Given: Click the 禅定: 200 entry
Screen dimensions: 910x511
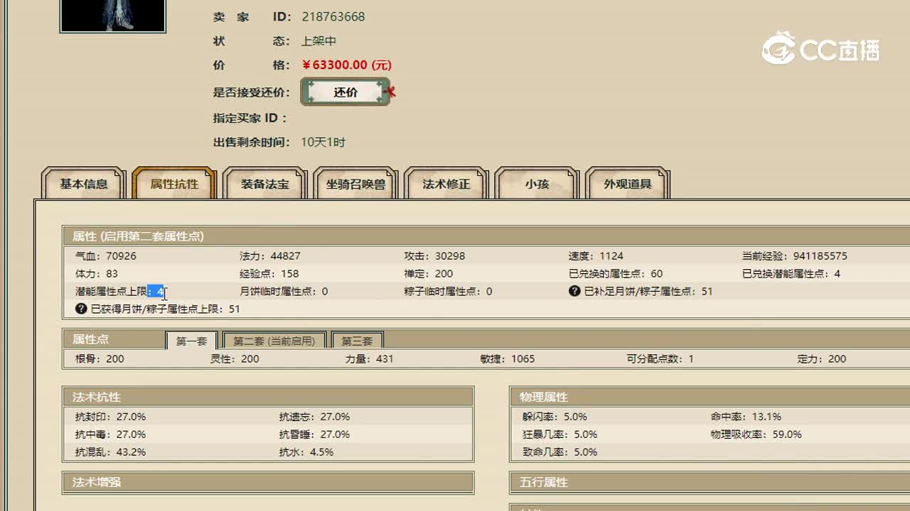Looking at the screenshot, I should pyautogui.click(x=429, y=273).
